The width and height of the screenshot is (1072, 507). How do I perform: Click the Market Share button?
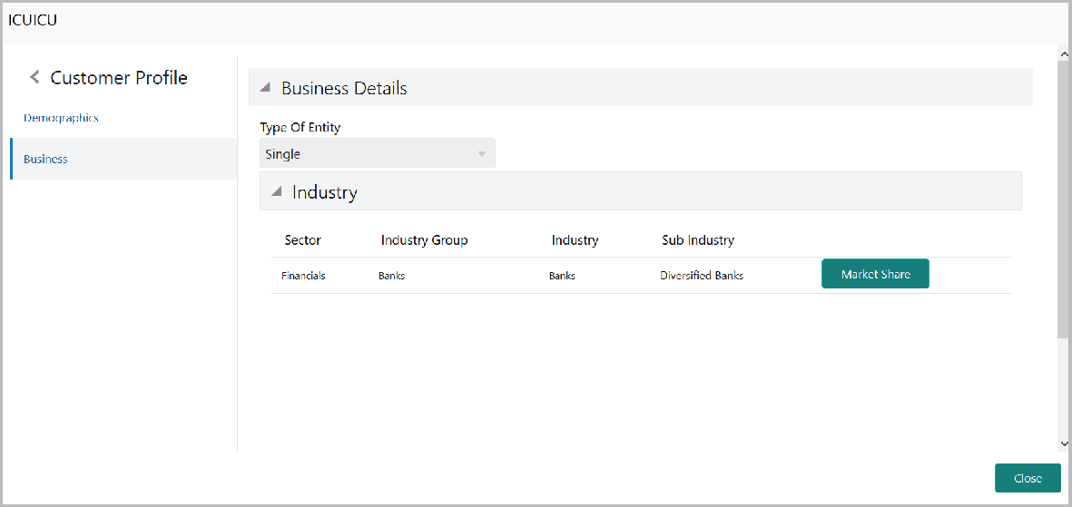(875, 274)
